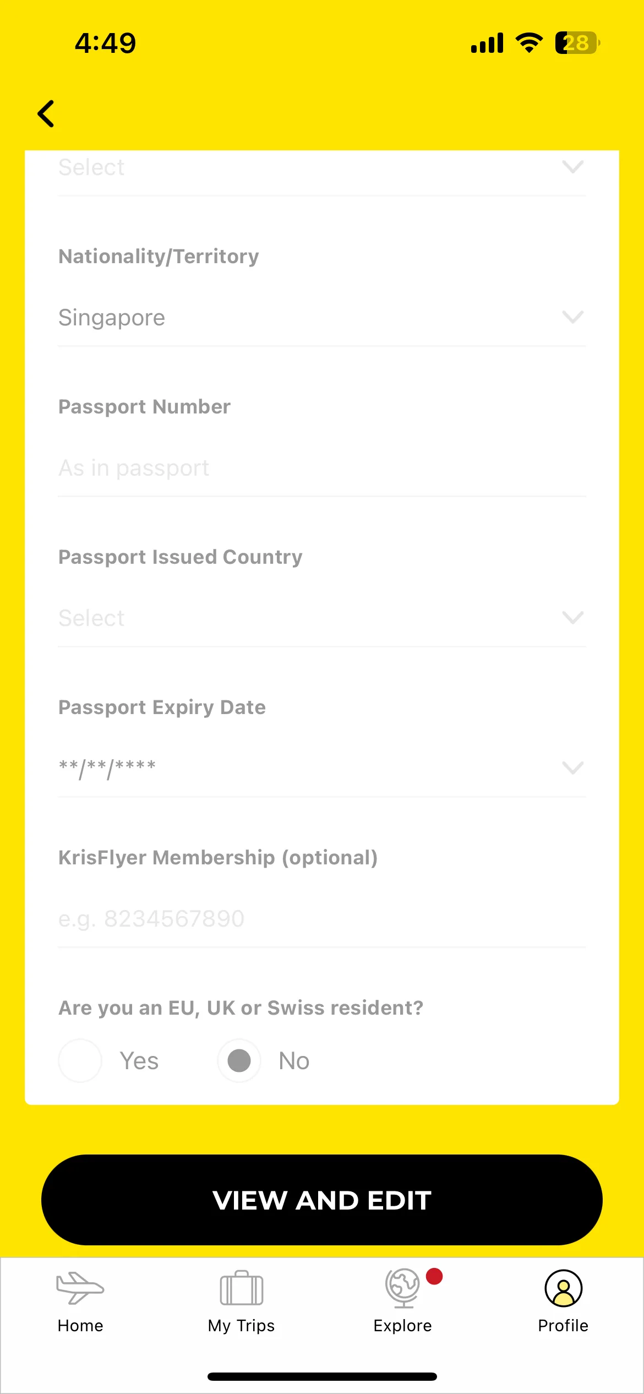
Task: Tap the back arrow icon
Action: (46, 114)
